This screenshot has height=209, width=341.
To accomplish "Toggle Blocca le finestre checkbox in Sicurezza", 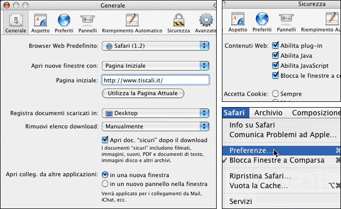I will pyautogui.click(x=275, y=75).
